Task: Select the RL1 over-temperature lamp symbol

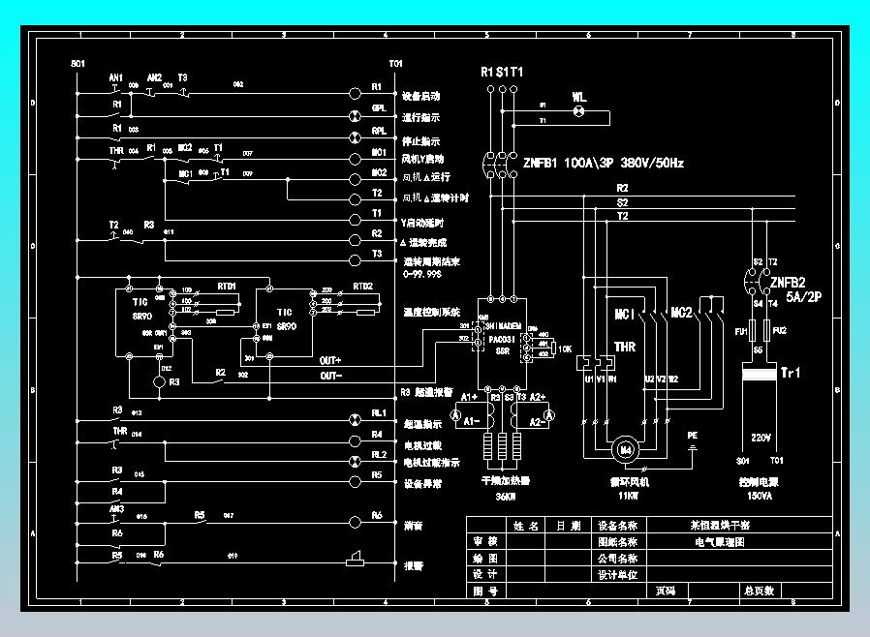Action: (356, 420)
